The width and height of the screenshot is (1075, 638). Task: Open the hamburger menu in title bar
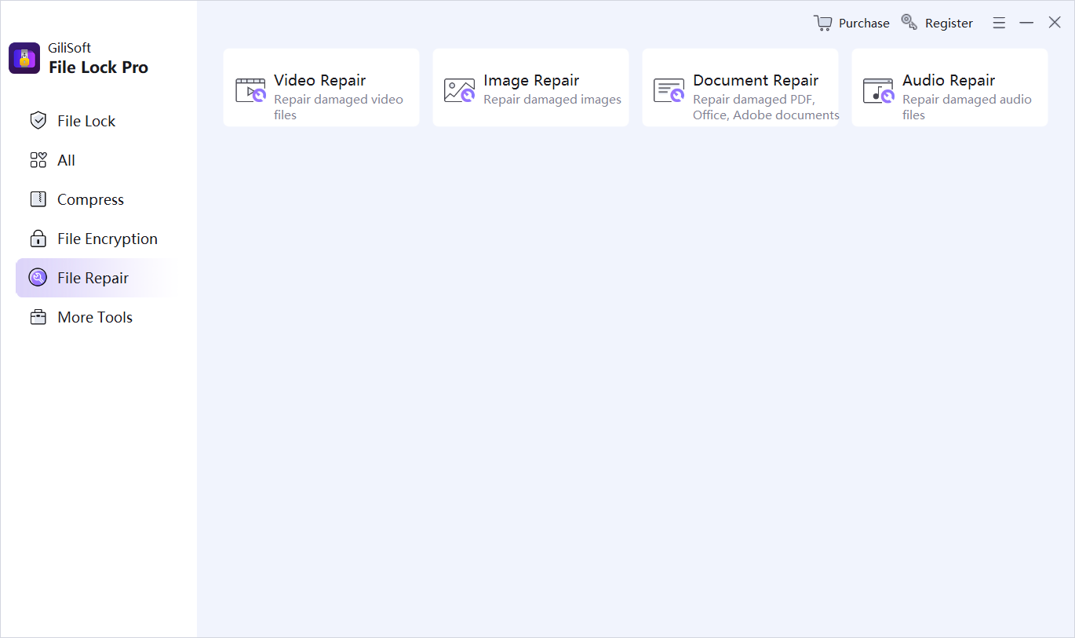click(999, 24)
